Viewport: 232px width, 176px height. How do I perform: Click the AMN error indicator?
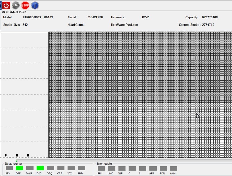(173, 169)
